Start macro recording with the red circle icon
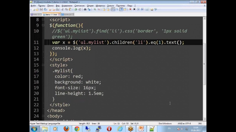The width and height of the screenshot is (236, 132). (131, 9)
